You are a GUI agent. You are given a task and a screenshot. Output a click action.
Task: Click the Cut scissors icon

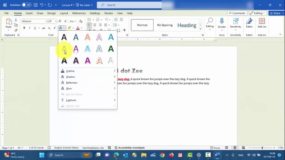16,20
